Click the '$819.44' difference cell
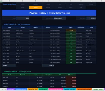105x91 pixels. tap(71, 78)
